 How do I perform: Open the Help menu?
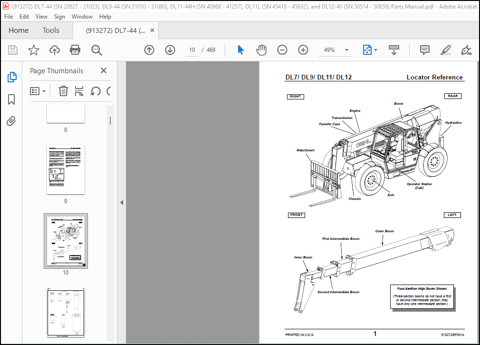[105, 17]
